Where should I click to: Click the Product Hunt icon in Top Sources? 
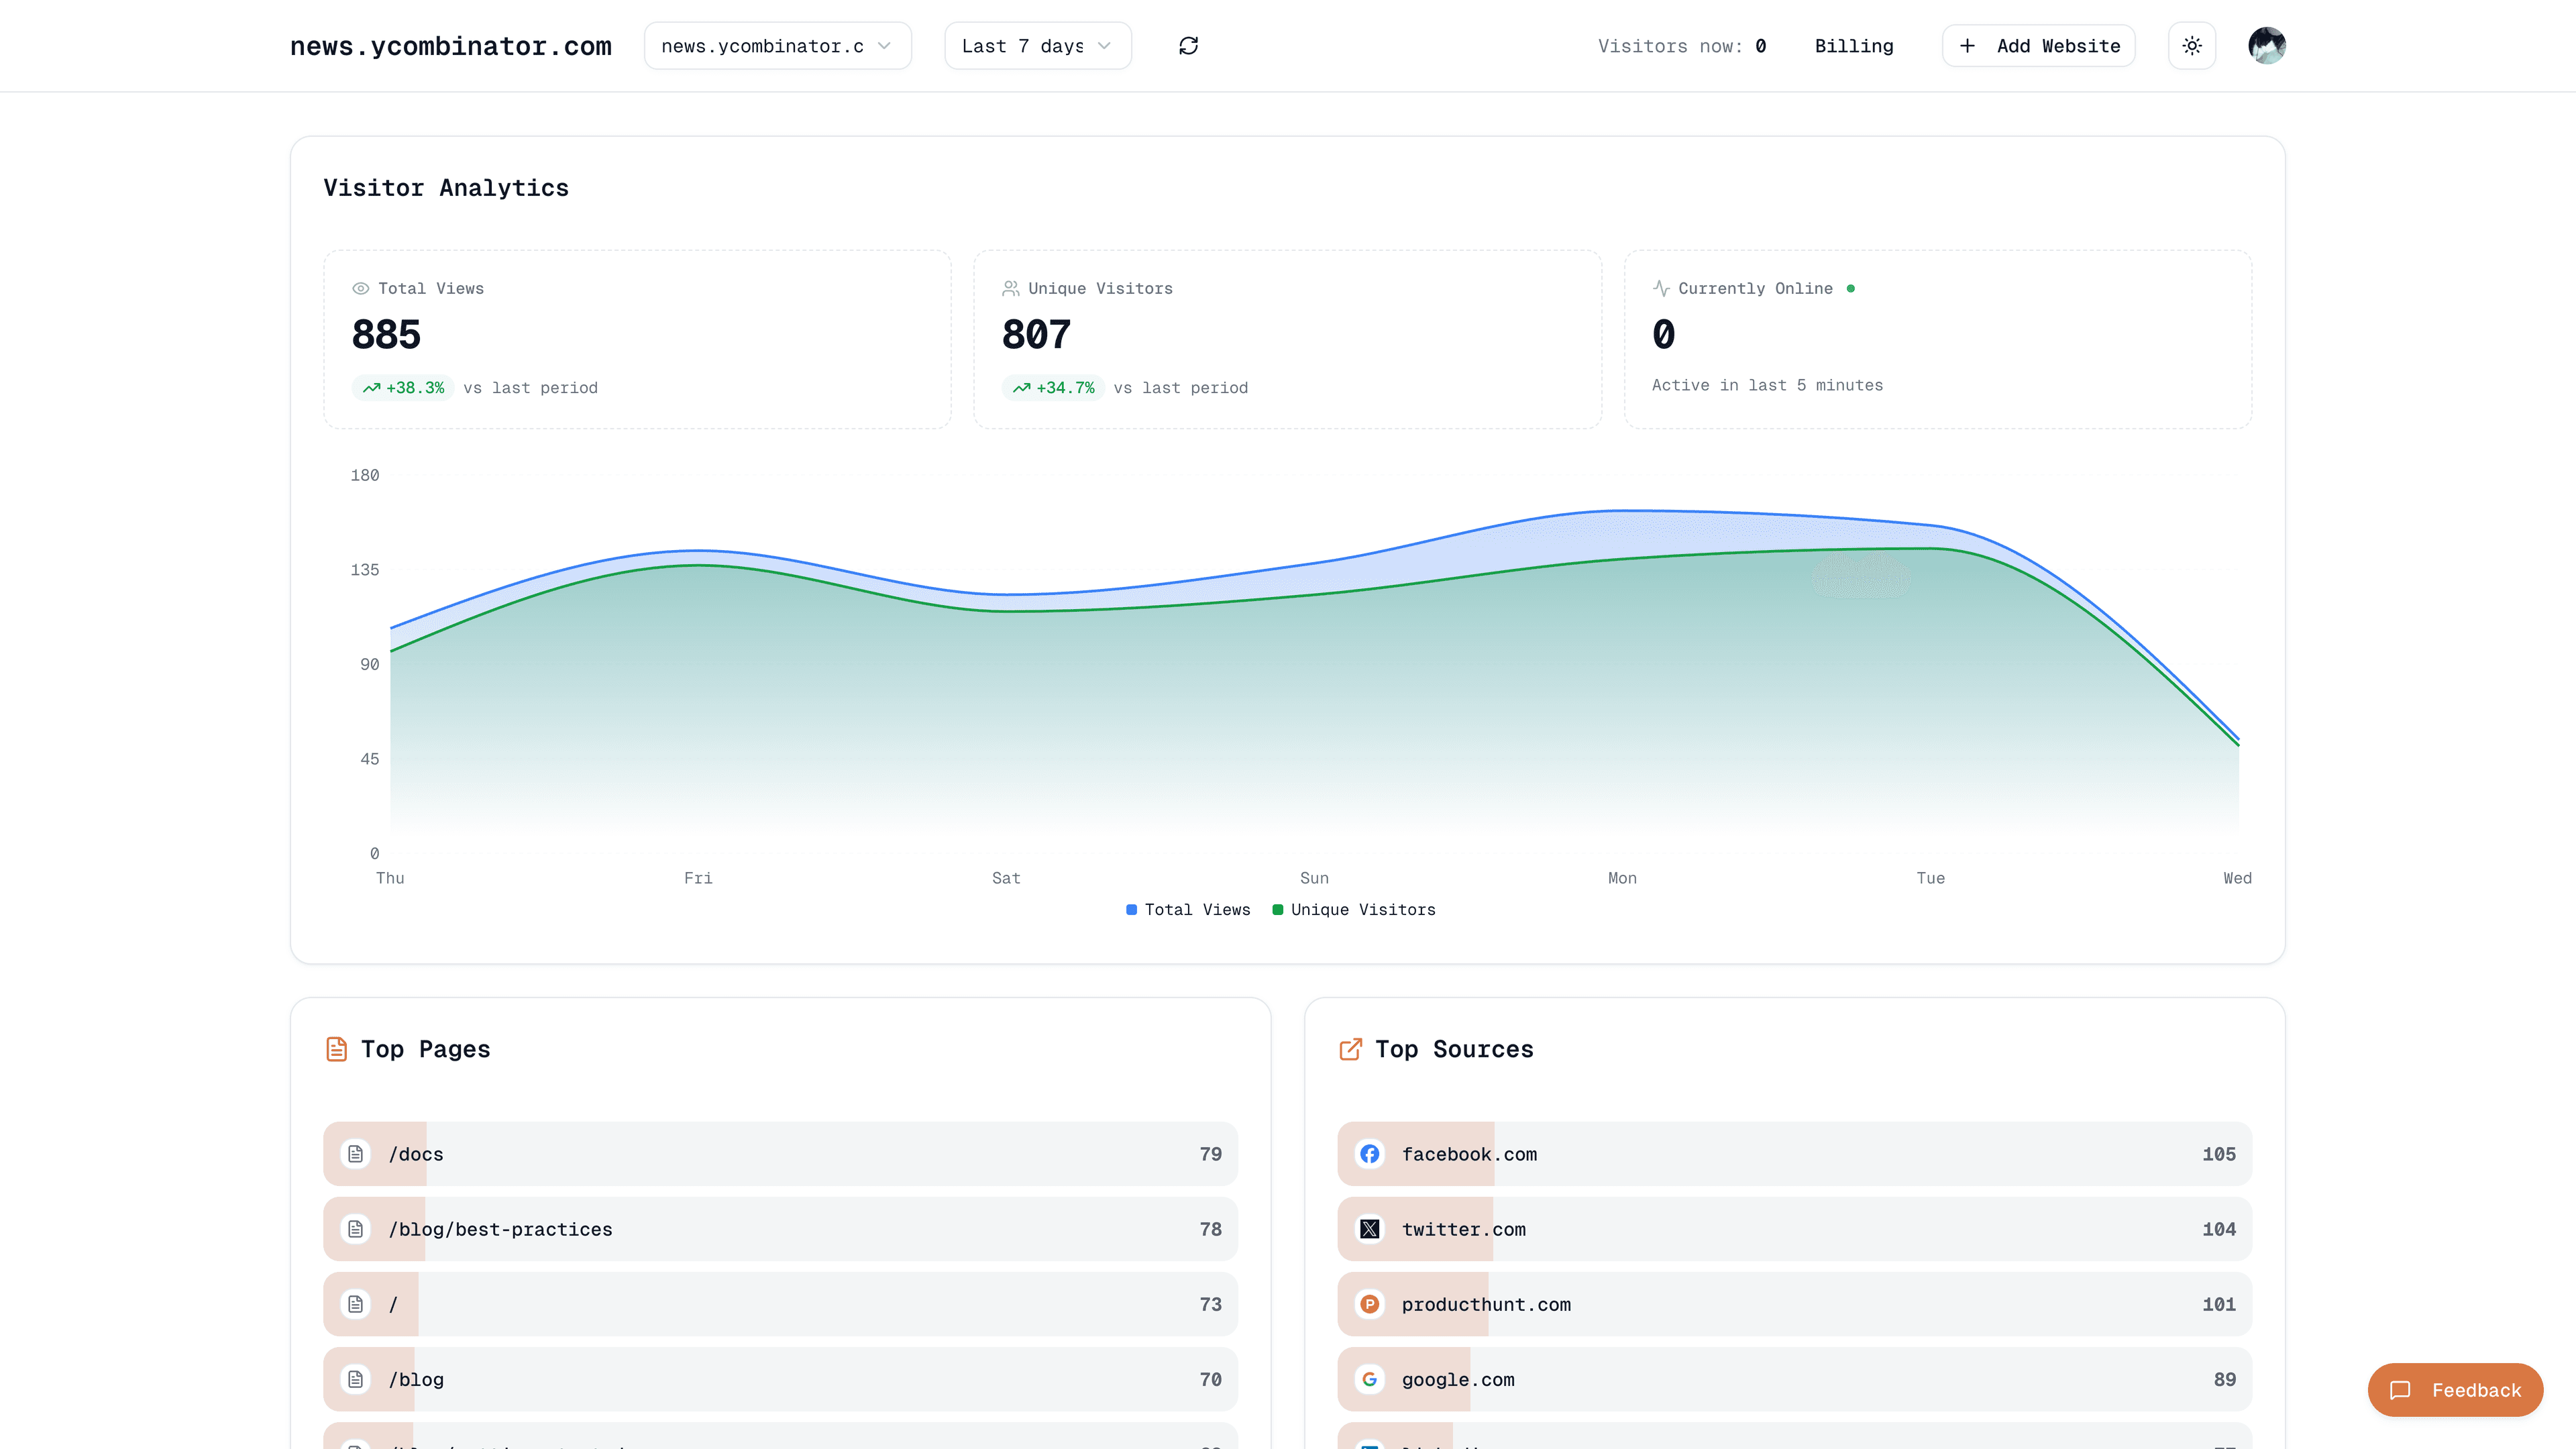point(1369,1304)
